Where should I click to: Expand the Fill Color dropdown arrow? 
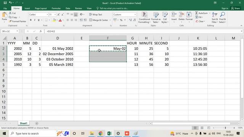click(x=57, y=20)
